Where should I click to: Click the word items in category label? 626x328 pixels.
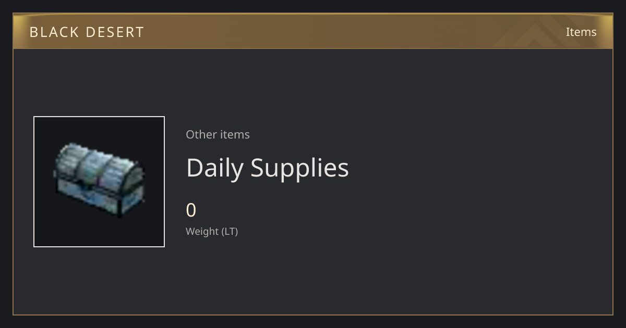pyautogui.click(x=235, y=134)
